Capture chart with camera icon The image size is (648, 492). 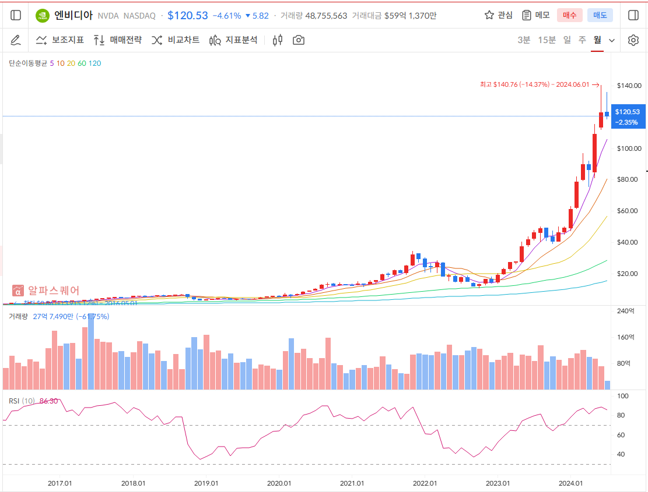299,40
